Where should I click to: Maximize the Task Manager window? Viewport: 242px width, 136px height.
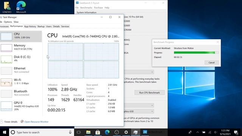click(110, 17)
